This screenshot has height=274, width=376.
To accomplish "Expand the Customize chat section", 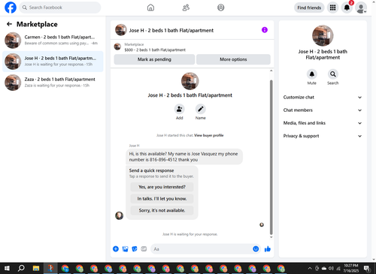I will 323,98.
